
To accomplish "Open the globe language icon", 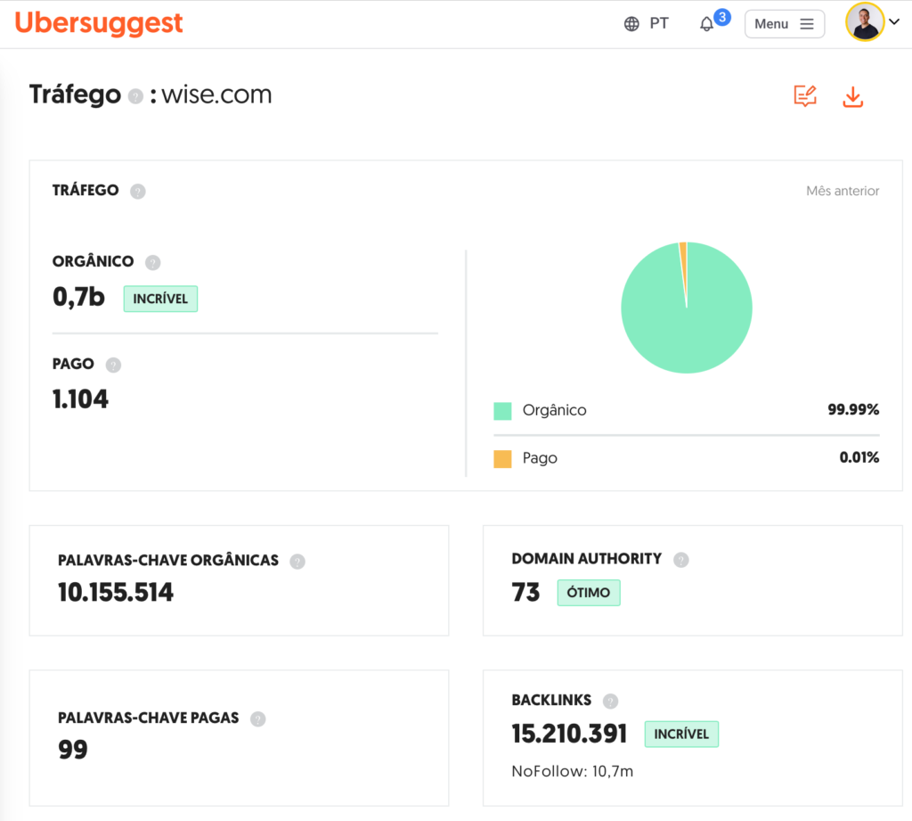I will tap(631, 24).
